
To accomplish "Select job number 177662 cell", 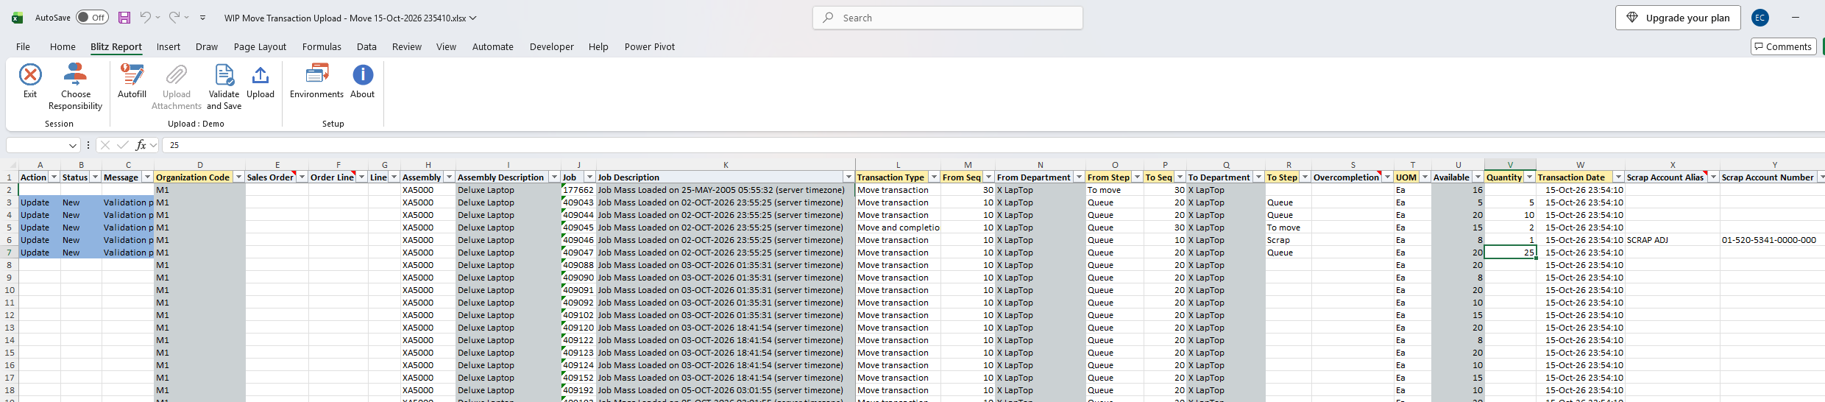I will [578, 190].
